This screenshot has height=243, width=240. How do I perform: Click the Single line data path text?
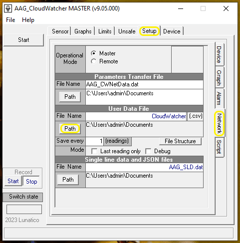[119, 176]
